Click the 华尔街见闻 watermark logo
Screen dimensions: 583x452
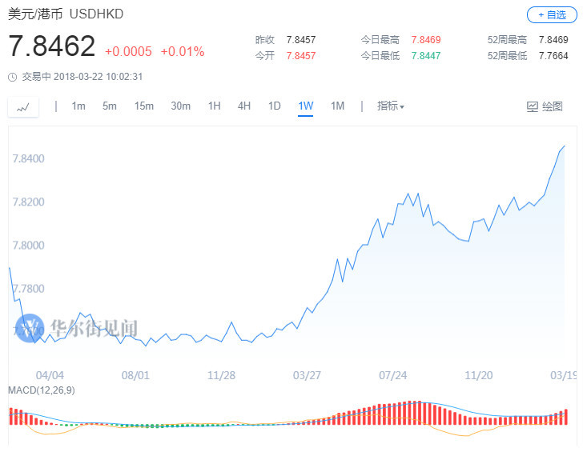pos(78,329)
